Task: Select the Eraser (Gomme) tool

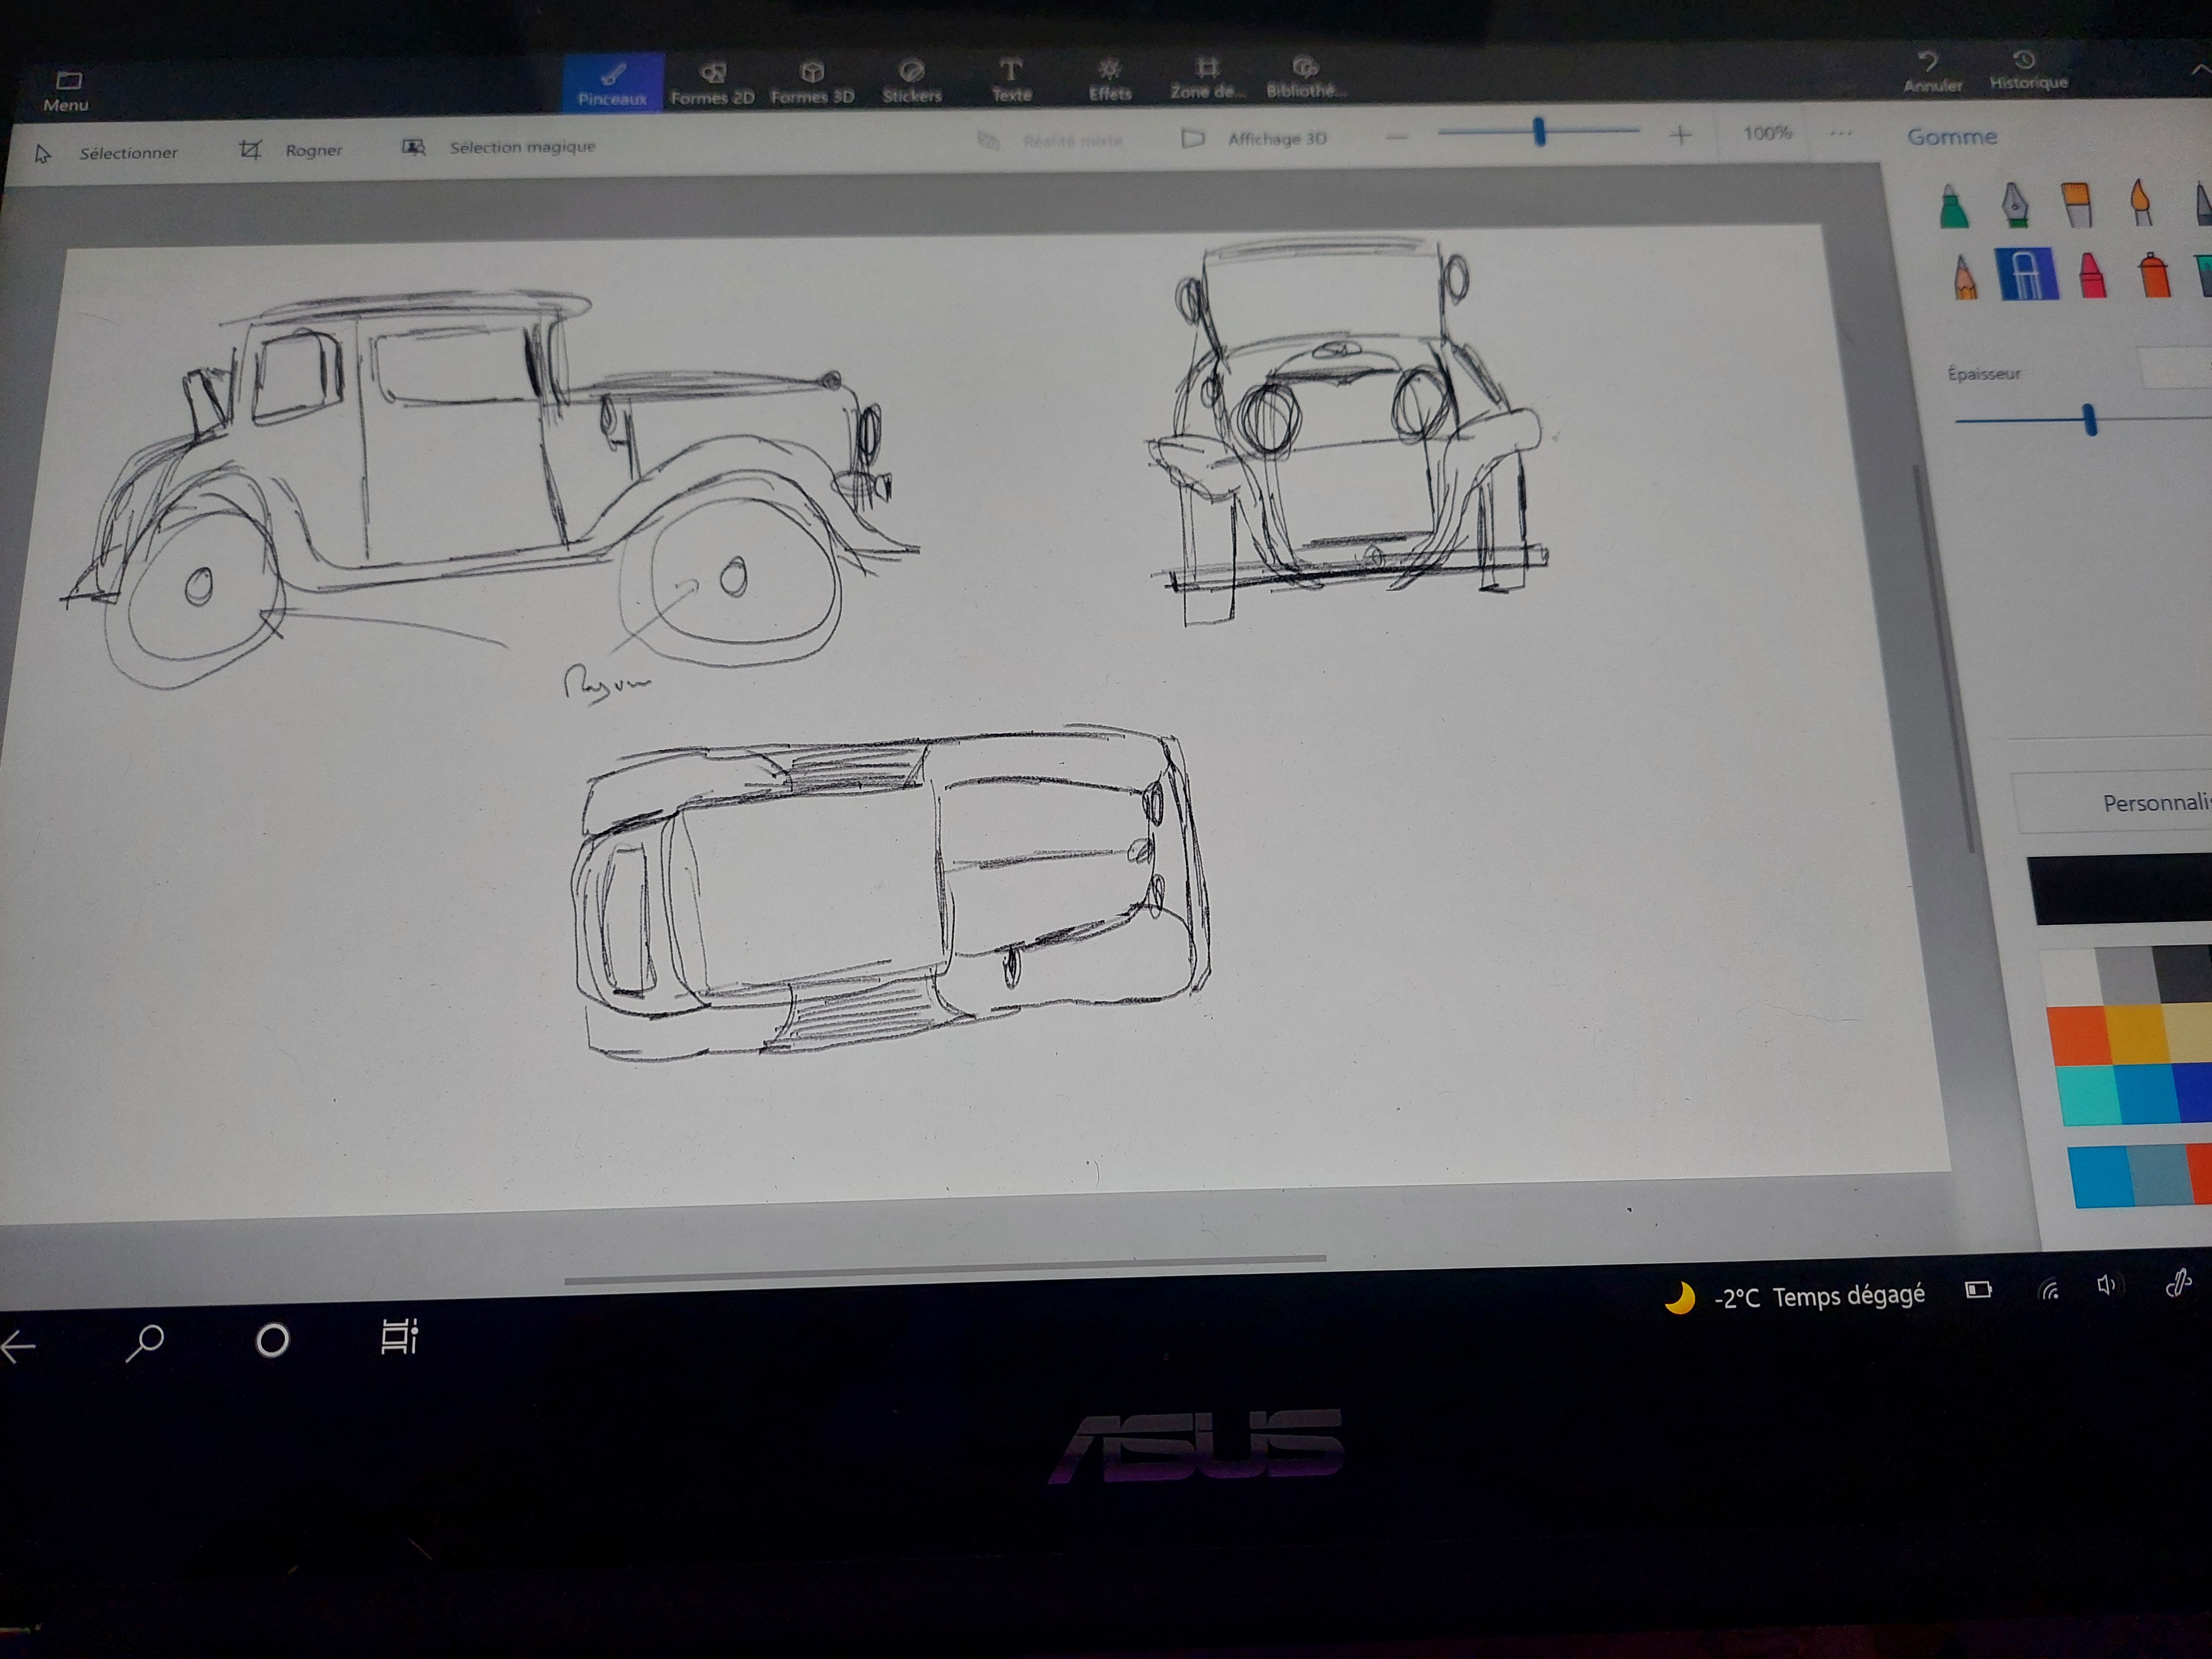Action: pos(2026,275)
